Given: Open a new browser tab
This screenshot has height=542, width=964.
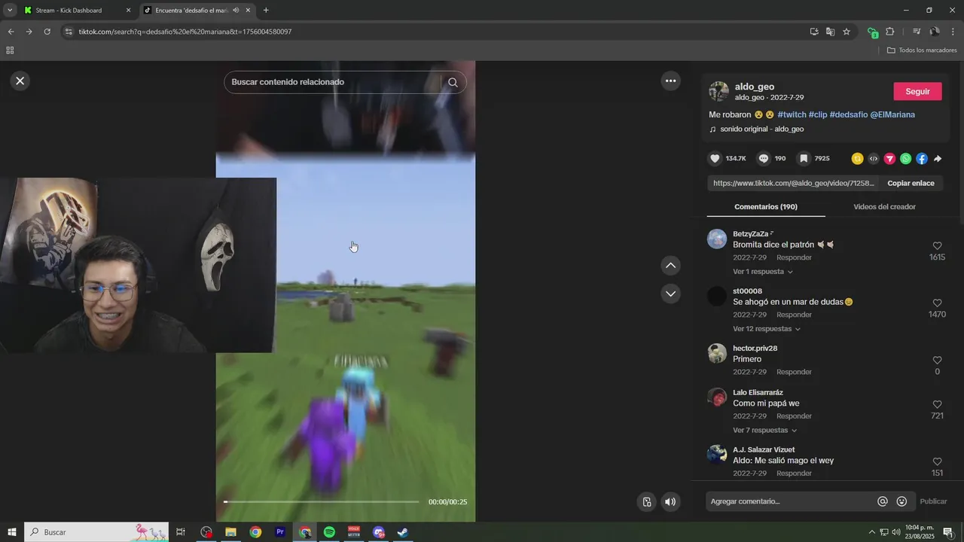Looking at the screenshot, I should [266, 11].
